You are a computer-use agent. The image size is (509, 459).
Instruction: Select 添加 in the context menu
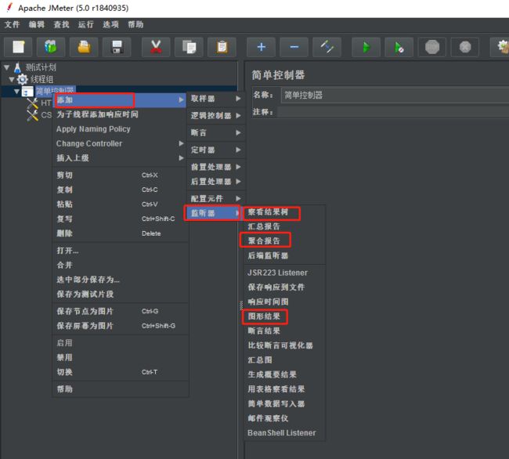tap(120, 100)
